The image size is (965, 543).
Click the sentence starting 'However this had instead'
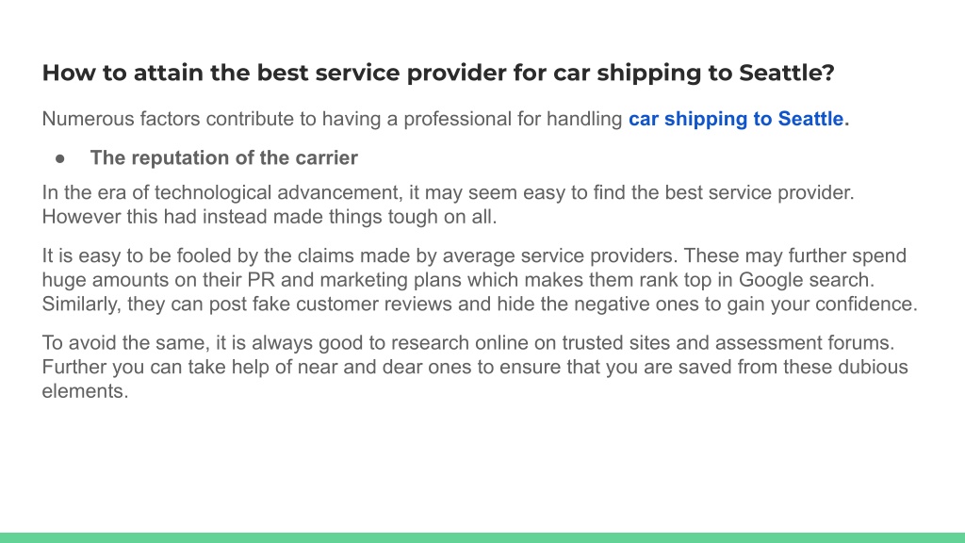pos(269,217)
